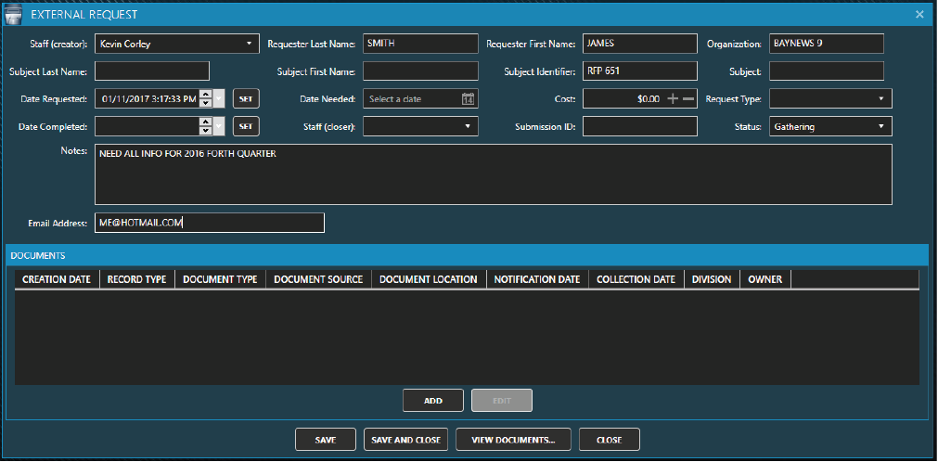Click the empty Submission ID field
This screenshot has width=938, height=462.
640,126
